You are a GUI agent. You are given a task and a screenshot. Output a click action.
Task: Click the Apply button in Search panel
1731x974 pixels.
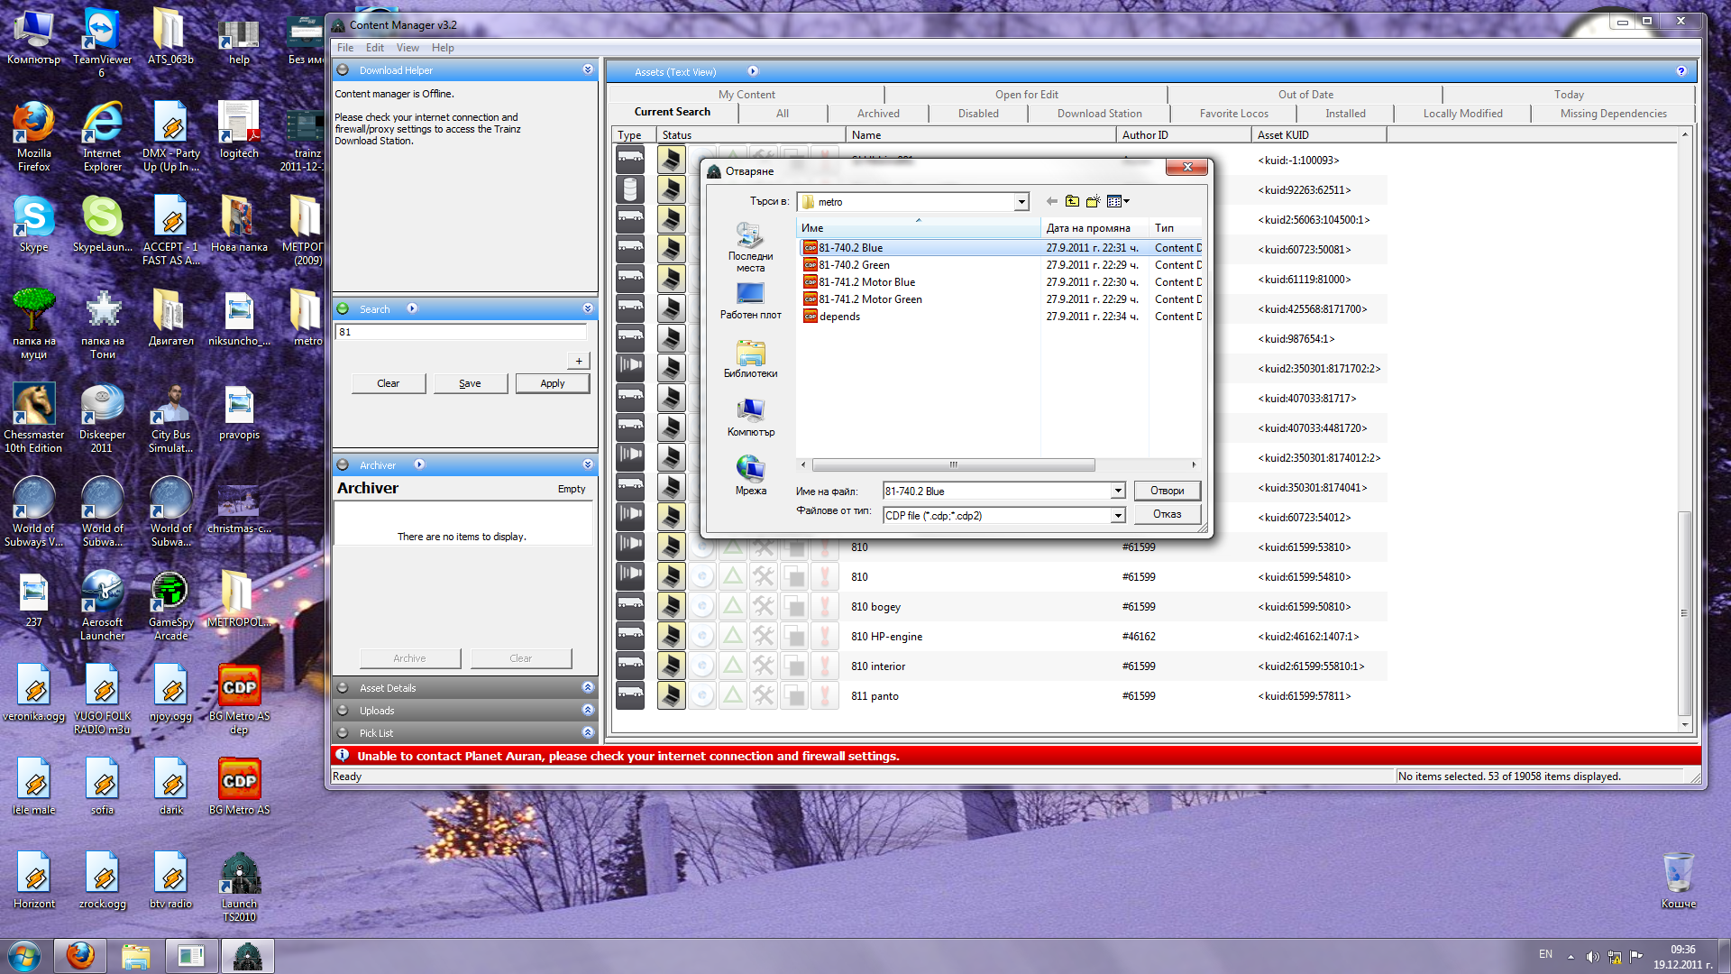[551, 383]
